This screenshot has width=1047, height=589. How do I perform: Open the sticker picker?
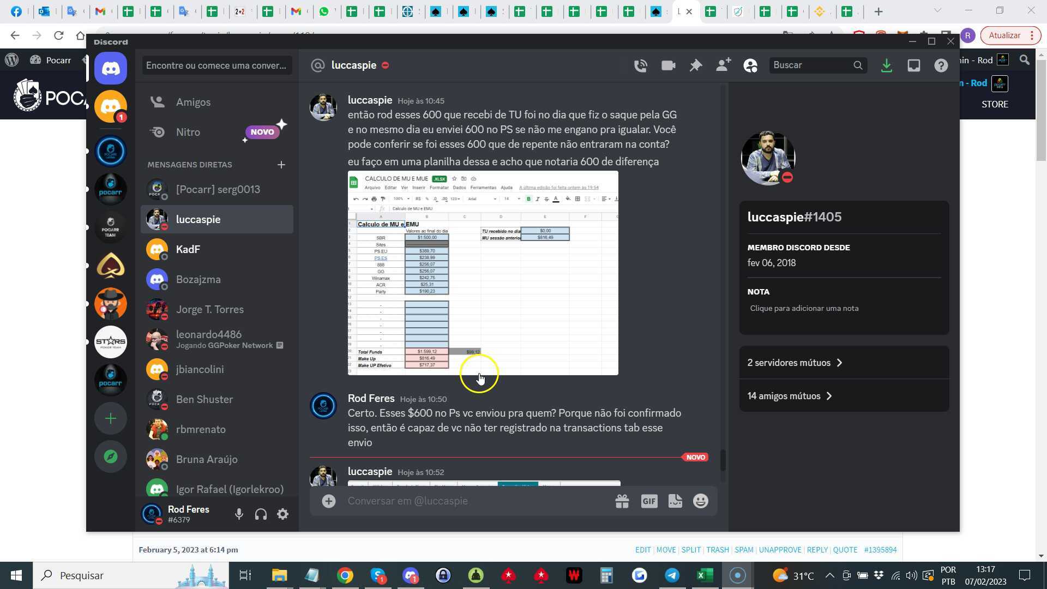pyautogui.click(x=675, y=501)
